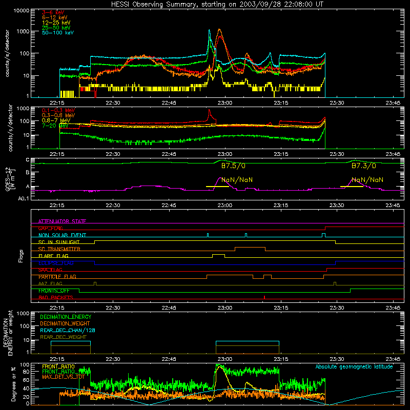Select the NaN/NaN label under B7.3/0
Screen dimensions: 410x410
tap(367, 180)
